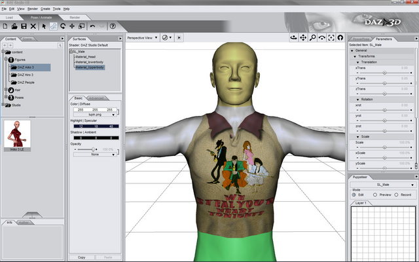Click the Paste button in Surfaces pane
419x262 pixels.
point(108,257)
